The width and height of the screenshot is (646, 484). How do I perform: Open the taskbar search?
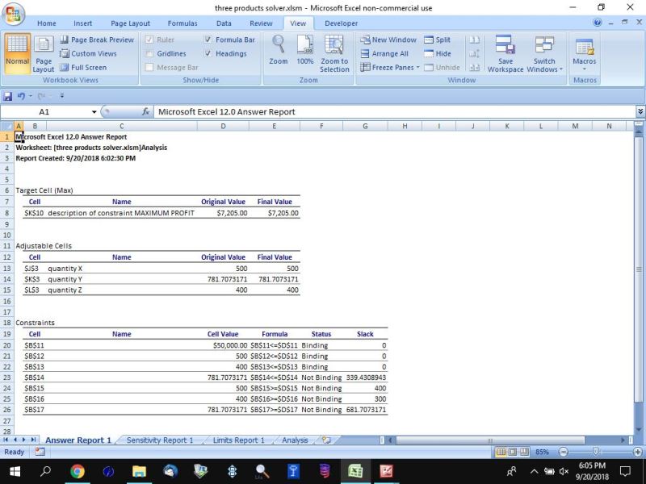coord(46,471)
